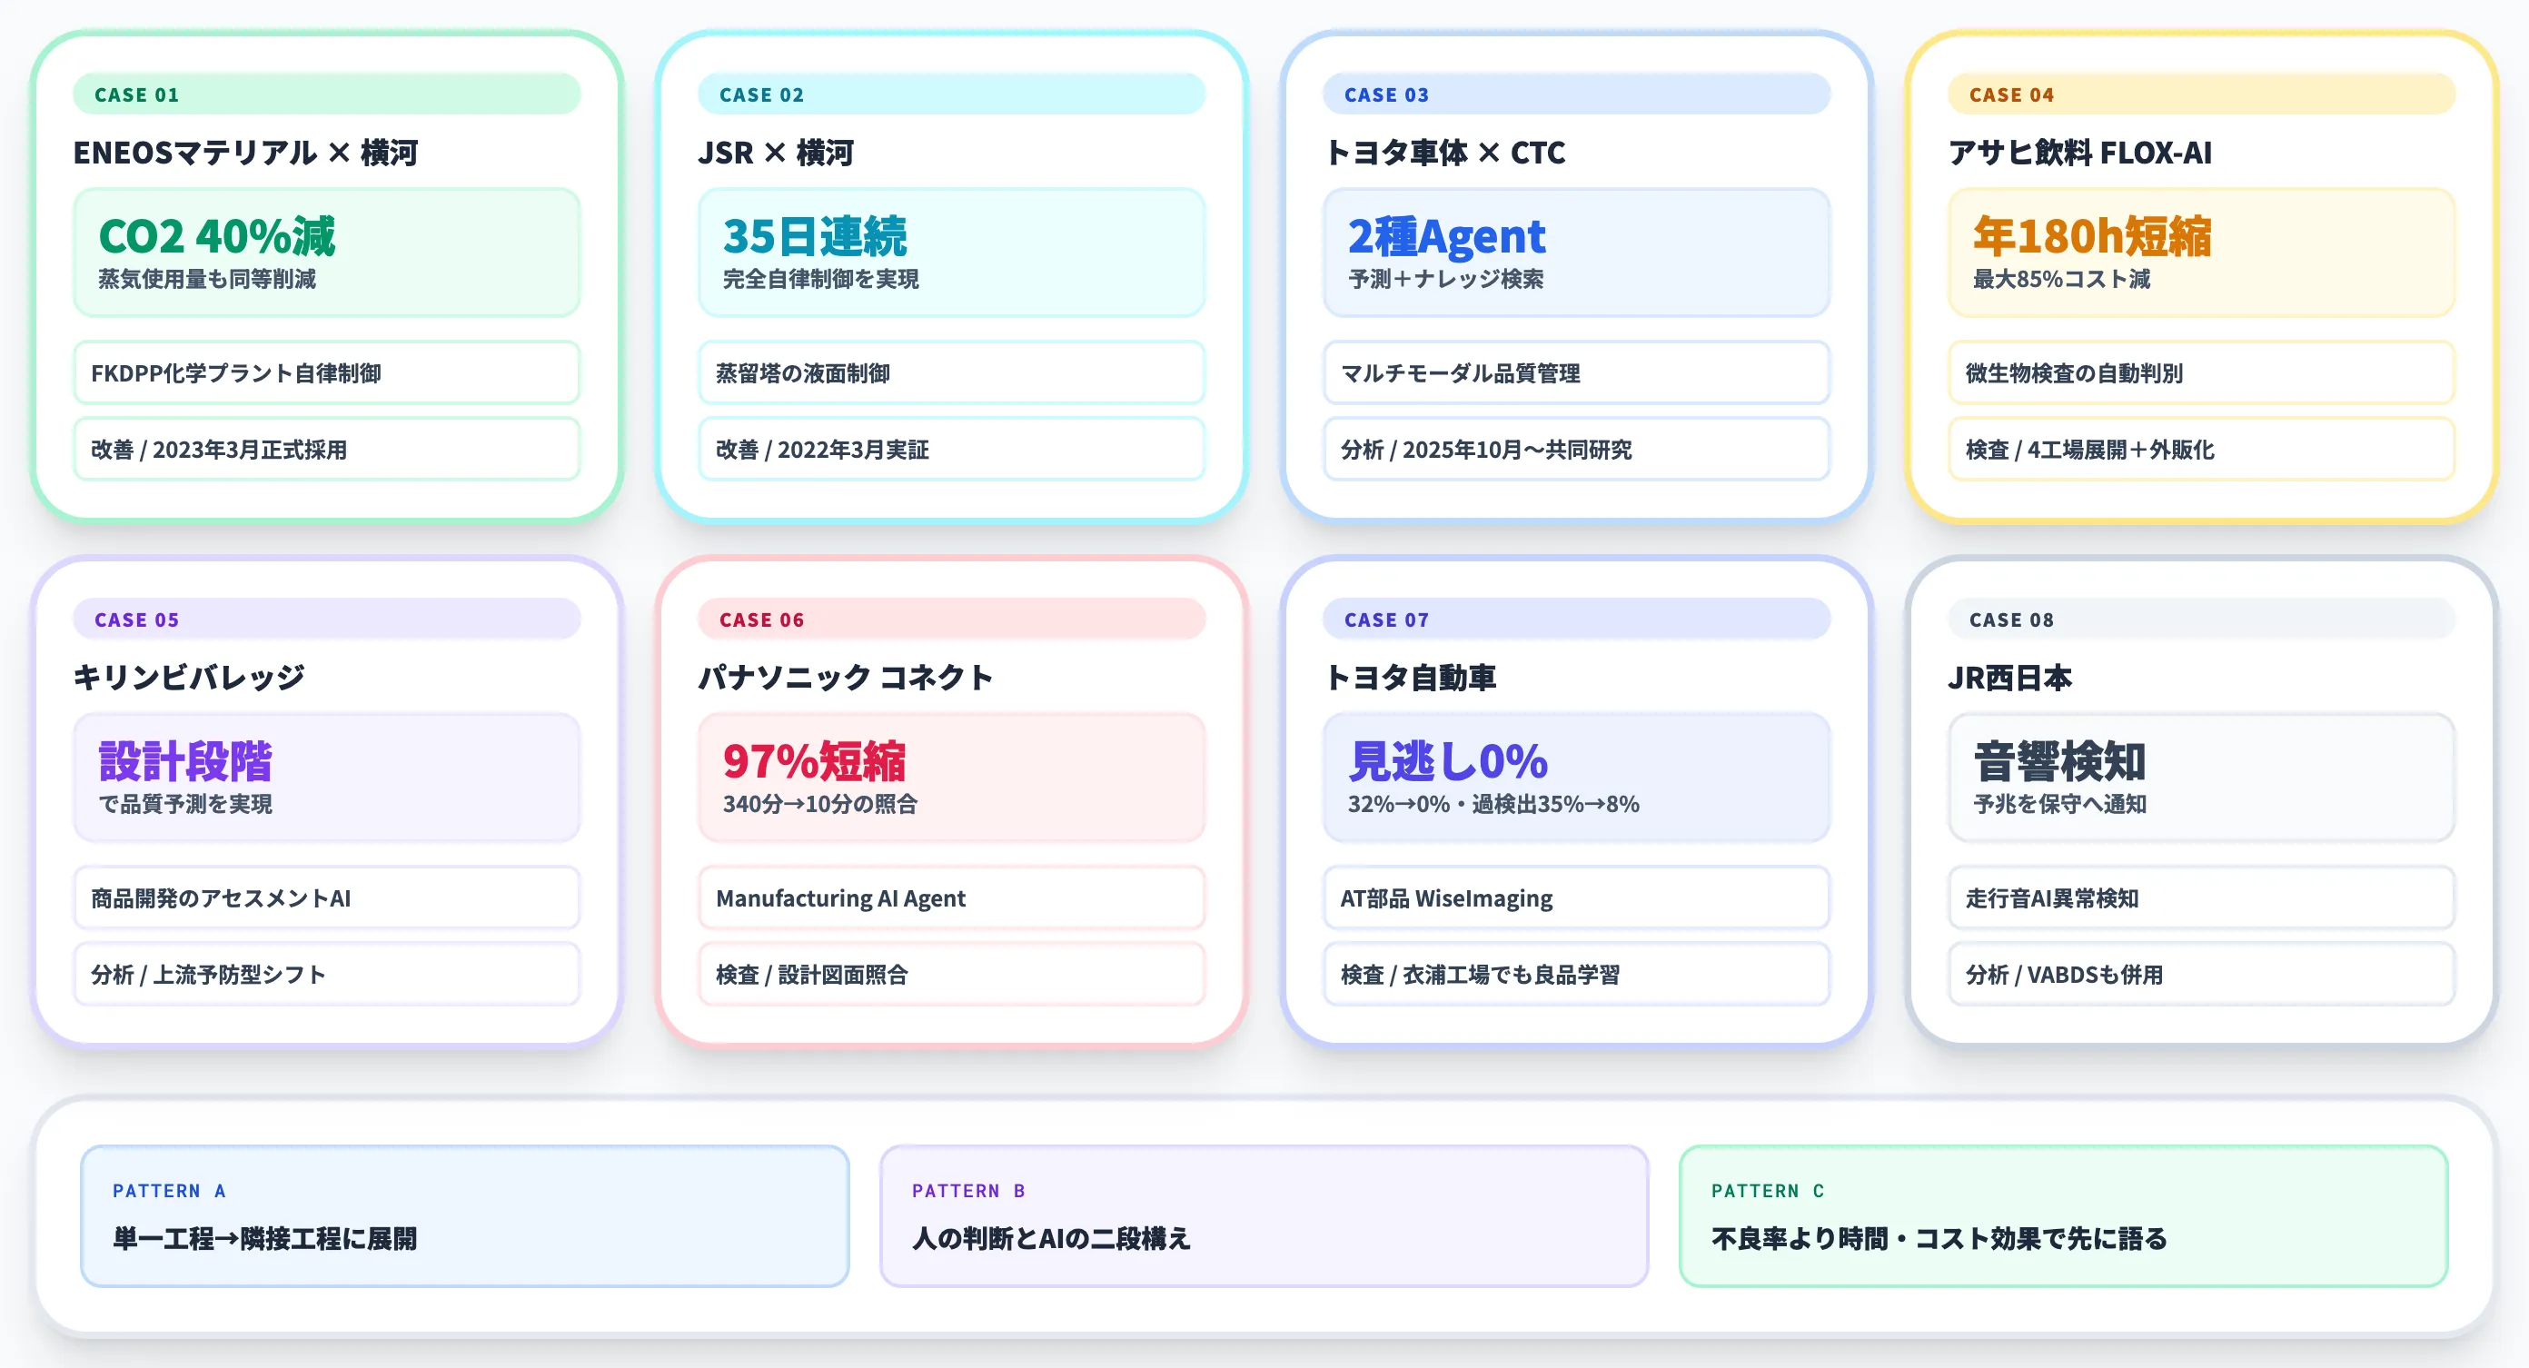Select FKDPP化学プラント自律制御 row

point(326,373)
